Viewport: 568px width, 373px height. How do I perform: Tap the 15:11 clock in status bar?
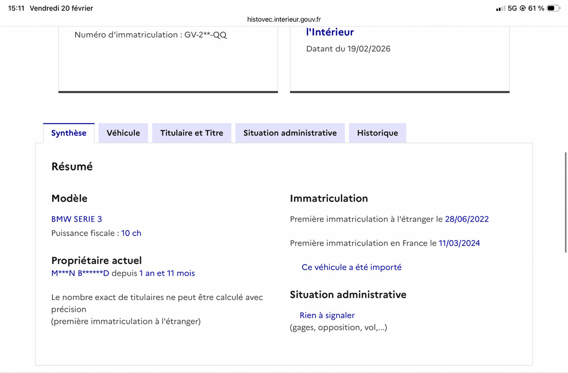click(17, 9)
